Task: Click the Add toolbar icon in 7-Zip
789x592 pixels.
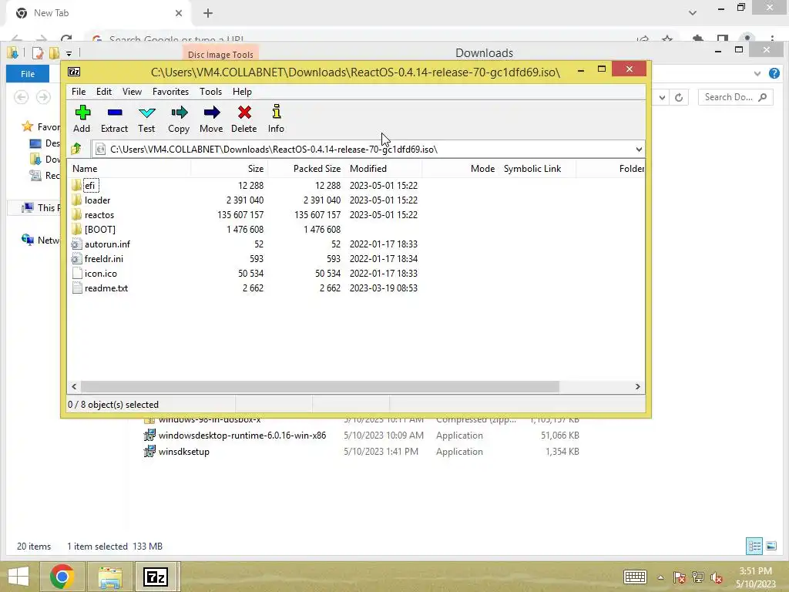Action: point(82,113)
